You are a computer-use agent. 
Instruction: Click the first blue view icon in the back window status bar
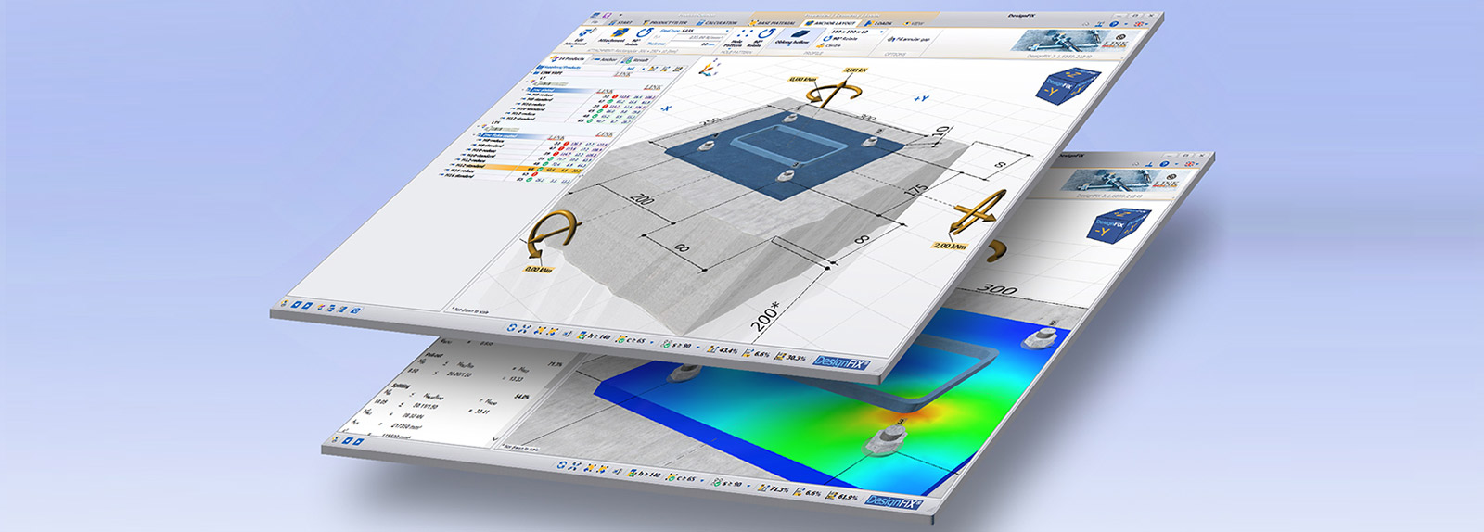point(562,465)
